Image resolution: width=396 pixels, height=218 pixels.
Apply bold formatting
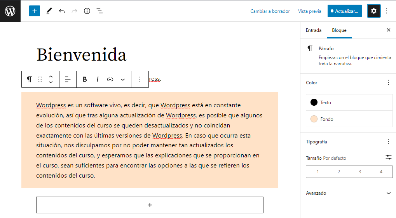coord(85,79)
